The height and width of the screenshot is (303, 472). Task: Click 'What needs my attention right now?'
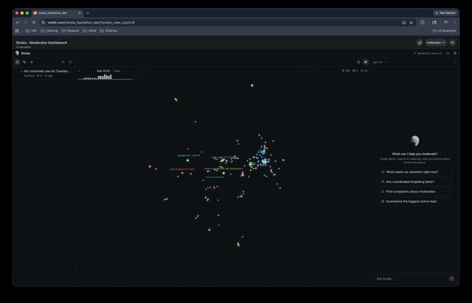(x=415, y=172)
